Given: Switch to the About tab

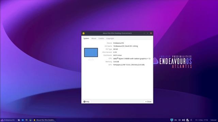Looking at the screenshot, I should click(94, 38).
